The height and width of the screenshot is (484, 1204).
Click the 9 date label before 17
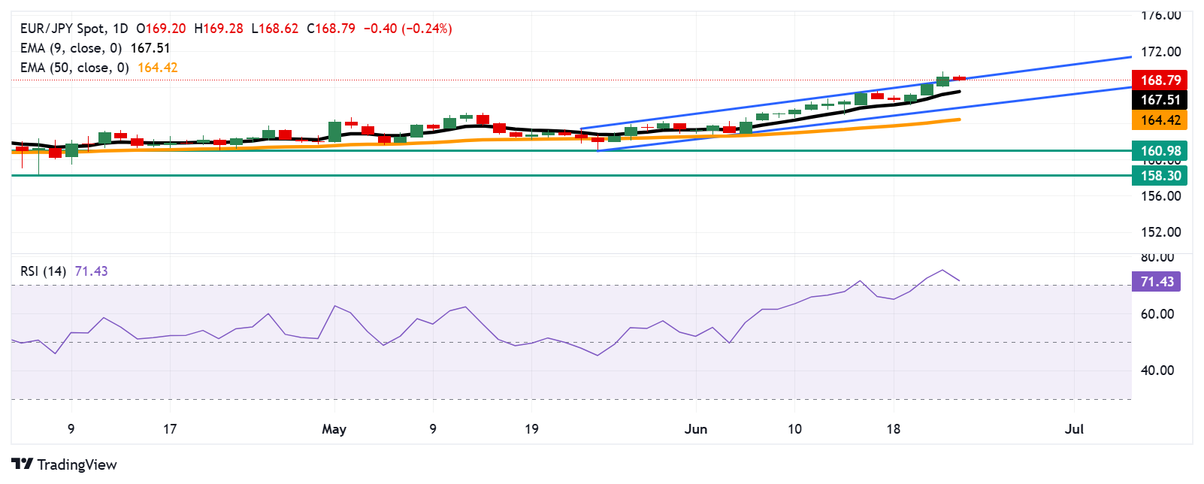click(71, 429)
